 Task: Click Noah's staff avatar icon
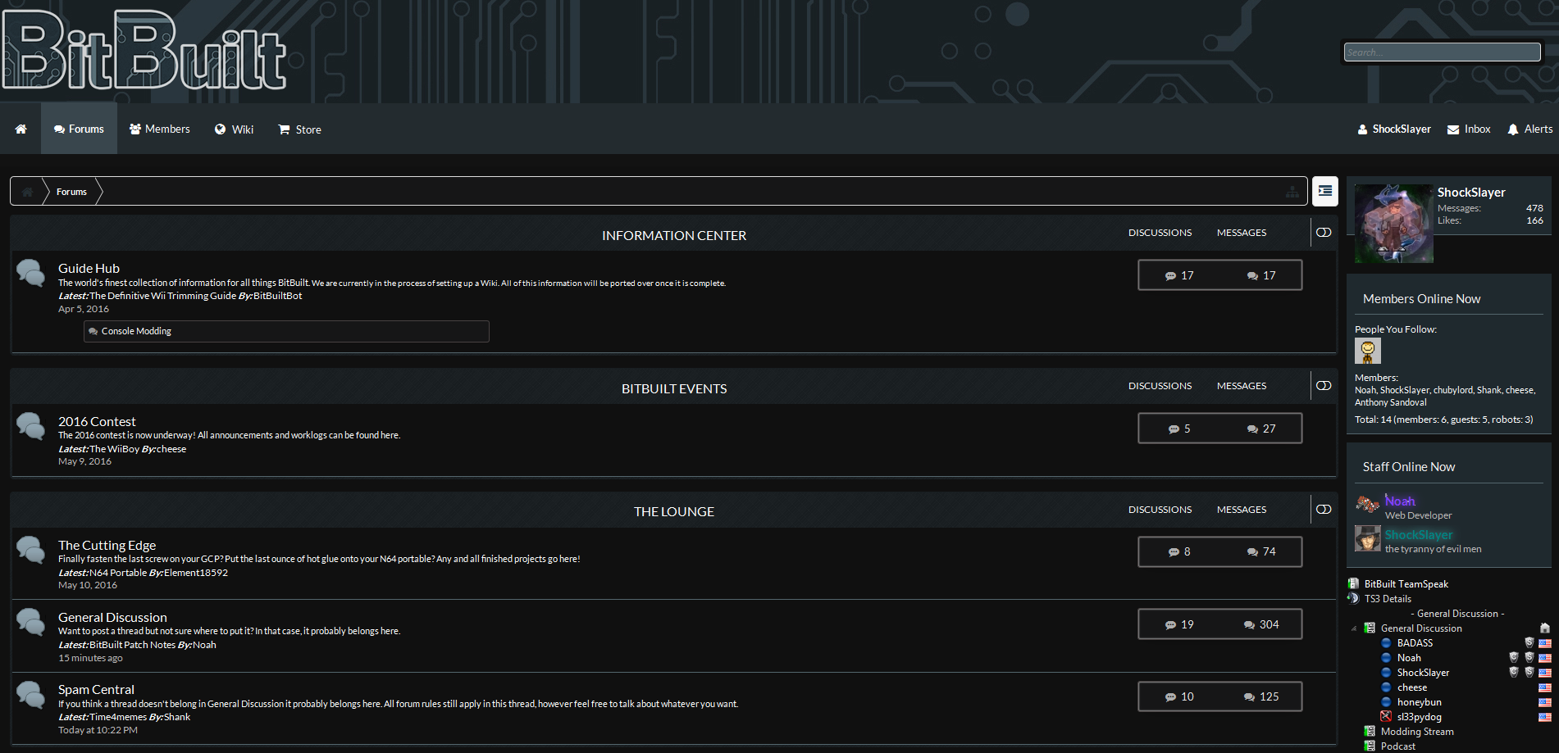(x=1368, y=504)
